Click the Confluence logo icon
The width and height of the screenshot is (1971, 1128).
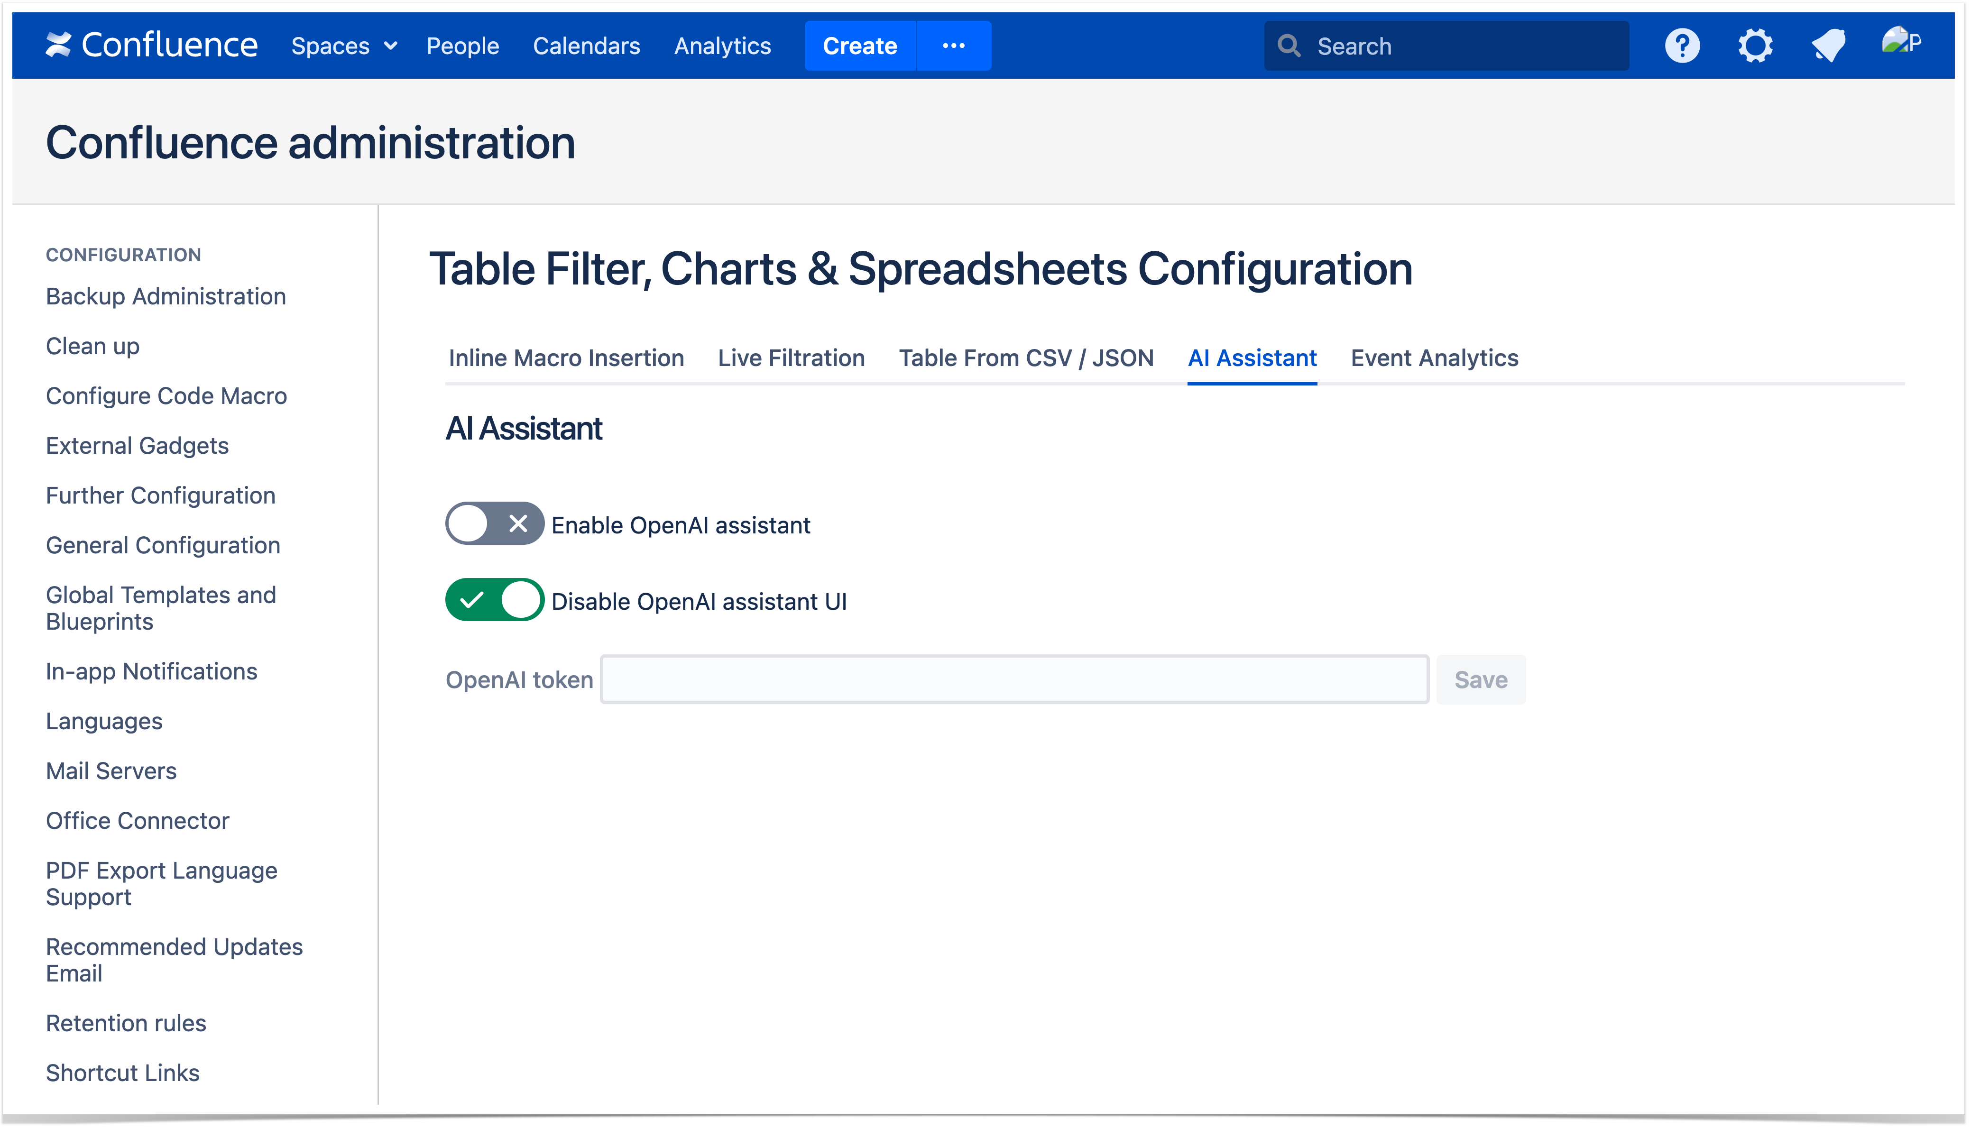pos(58,45)
